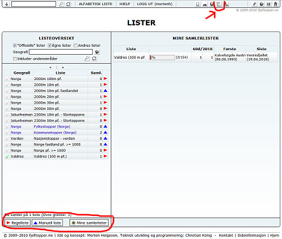Click the 2000m 30m pf. list row text

coord(46,103)
